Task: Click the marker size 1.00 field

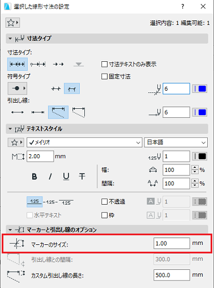Action: click(x=172, y=243)
